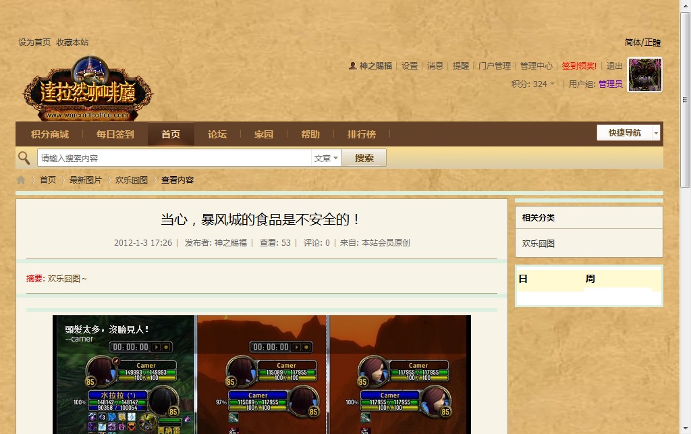
Task: Open the user avatar thumbnail
Action: point(644,75)
